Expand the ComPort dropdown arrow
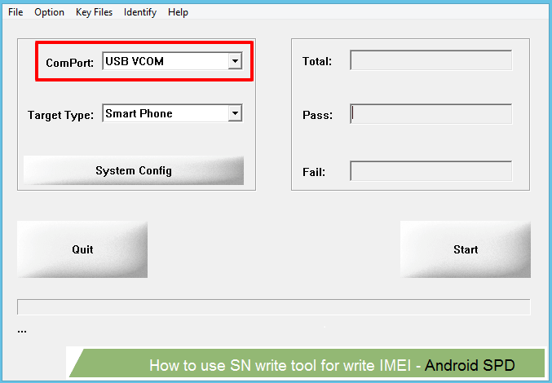Image resolution: width=552 pixels, height=383 pixels. [235, 61]
